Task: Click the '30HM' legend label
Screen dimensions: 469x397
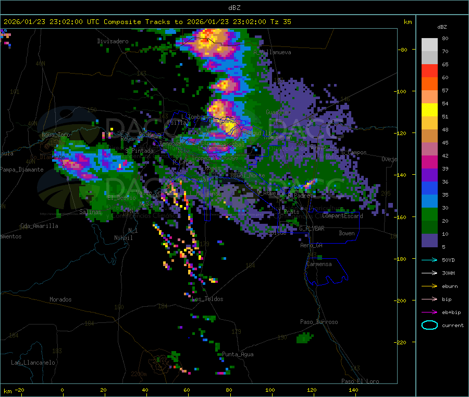Action: [x=448, y=273]
